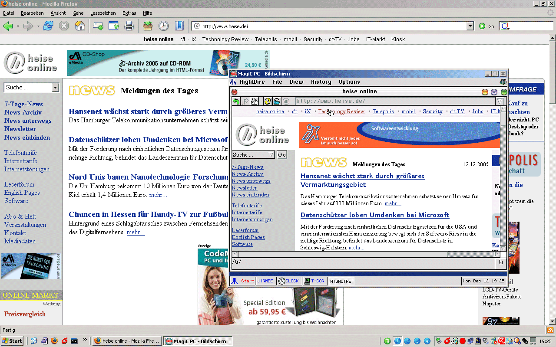Open the History clock icon in Firefox
556x347 pixels.
(163, 26)
